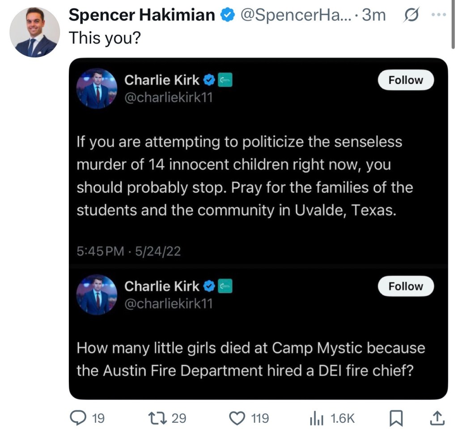The image size is (458, 433).
Task: Like the post with heart icon
Action: coord(237,418)
